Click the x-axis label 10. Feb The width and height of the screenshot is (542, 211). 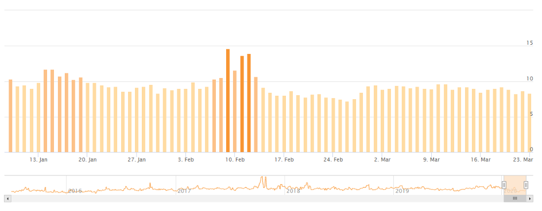click(x=235, y=159)
